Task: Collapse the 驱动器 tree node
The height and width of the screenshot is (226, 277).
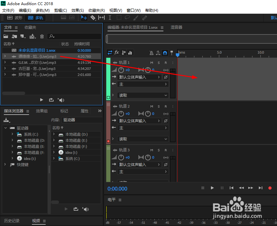Action: tap(5, 128)
